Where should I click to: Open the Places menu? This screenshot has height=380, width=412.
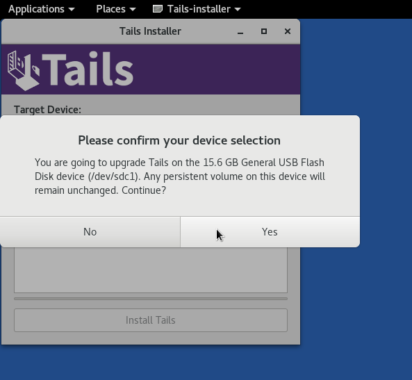point(116,9)
